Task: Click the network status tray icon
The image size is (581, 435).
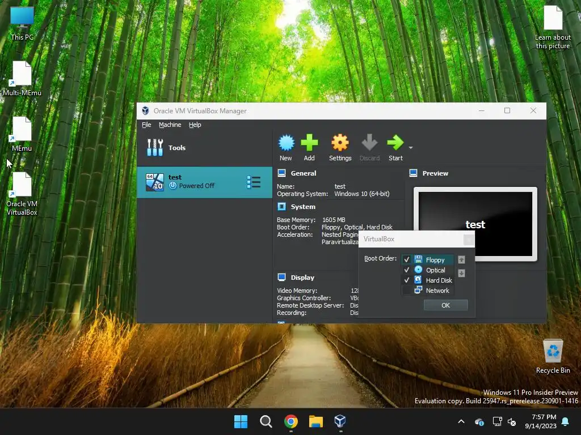Action: (497, 421)
